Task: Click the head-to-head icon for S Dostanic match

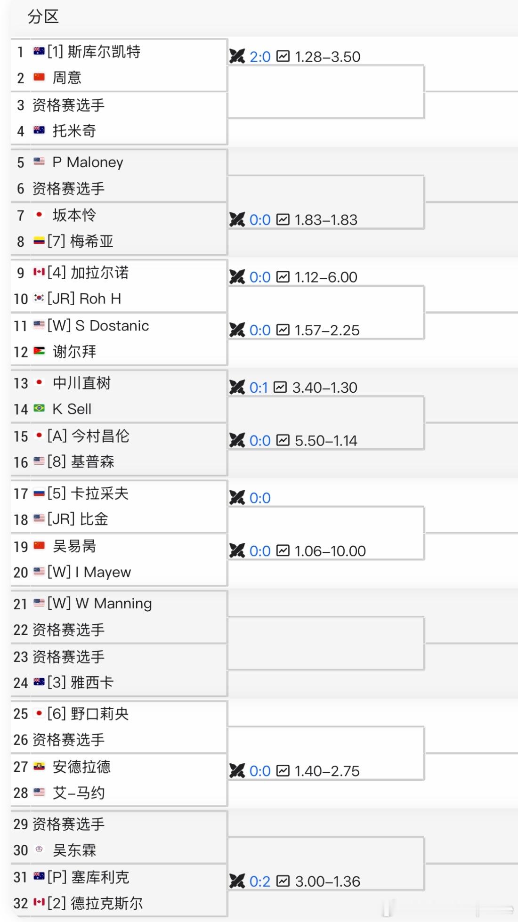Action: (x=237, y=330)
